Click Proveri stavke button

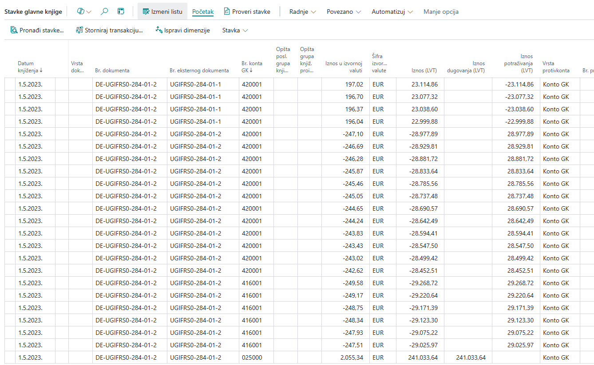click(x=247, y=12)
